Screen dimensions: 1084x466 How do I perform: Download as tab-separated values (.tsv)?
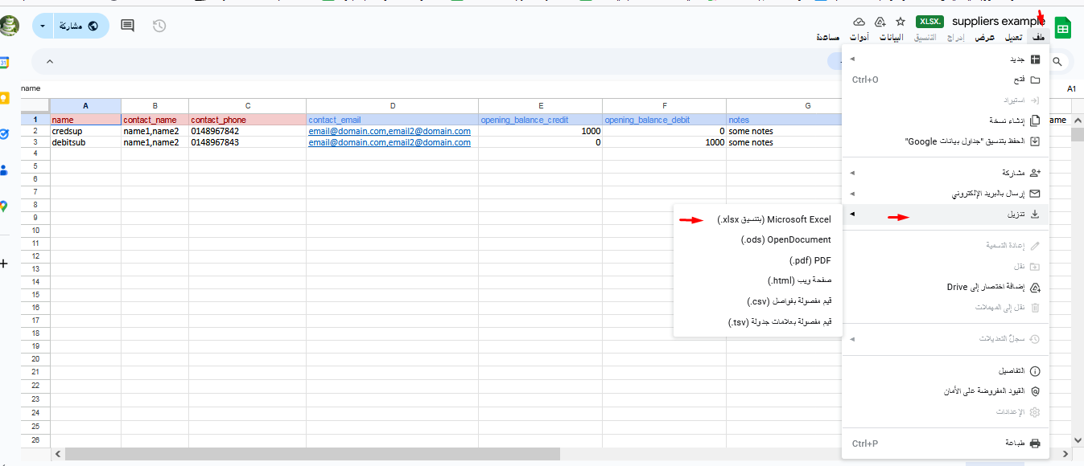757,322
